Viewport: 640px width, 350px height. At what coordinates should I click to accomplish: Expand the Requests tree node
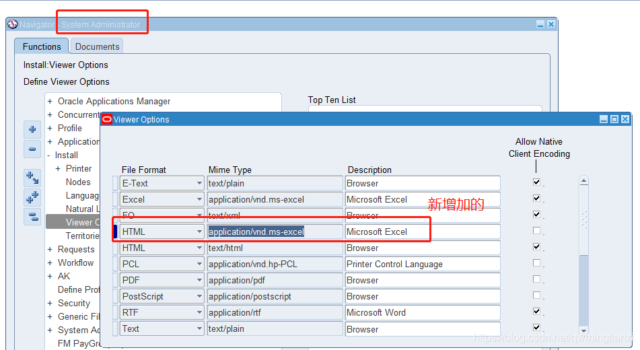[50, 250]
